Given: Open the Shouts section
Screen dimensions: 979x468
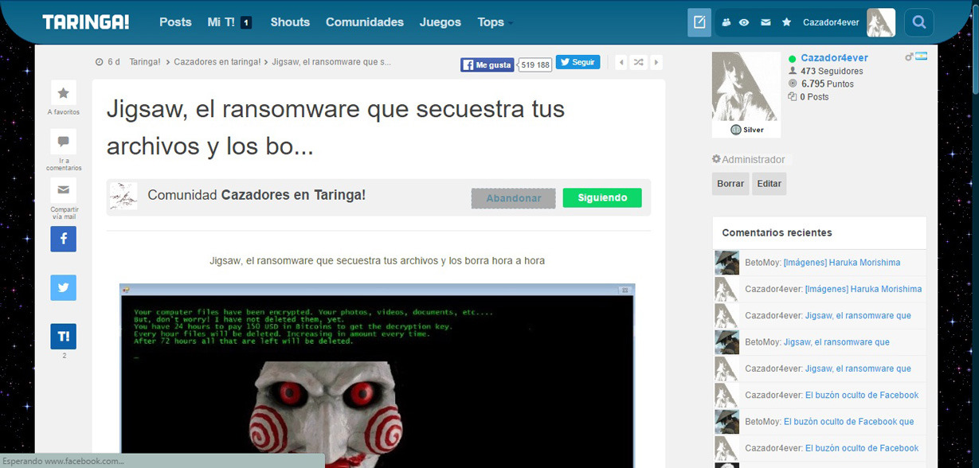Looking at the screenshot, I should 290,22.
